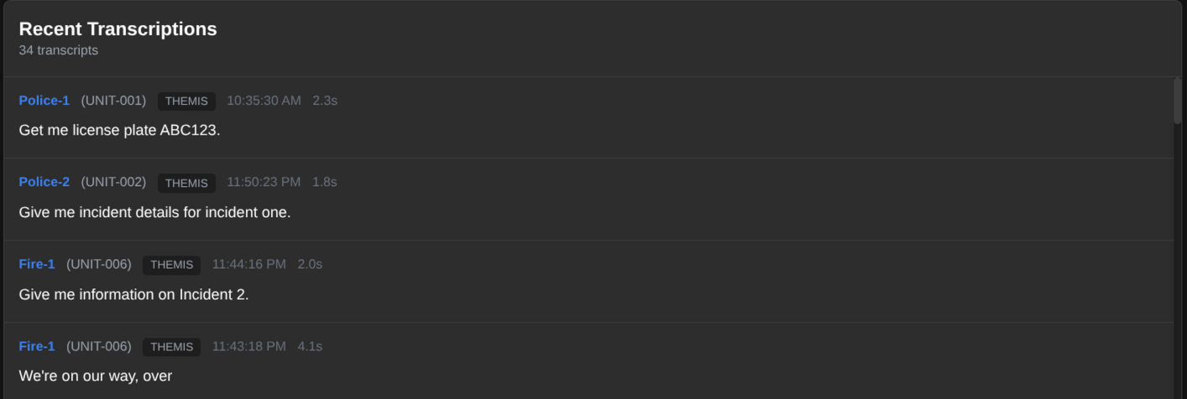Click the transcript list scrollbar thumb
The image size is (1187, 399).
(x=1177, y=101)
